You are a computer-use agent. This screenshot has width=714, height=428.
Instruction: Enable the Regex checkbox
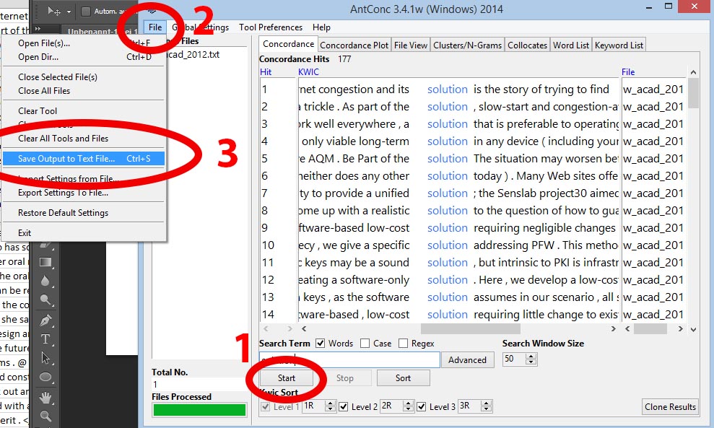pyautogui.click(x=403, y=344)
